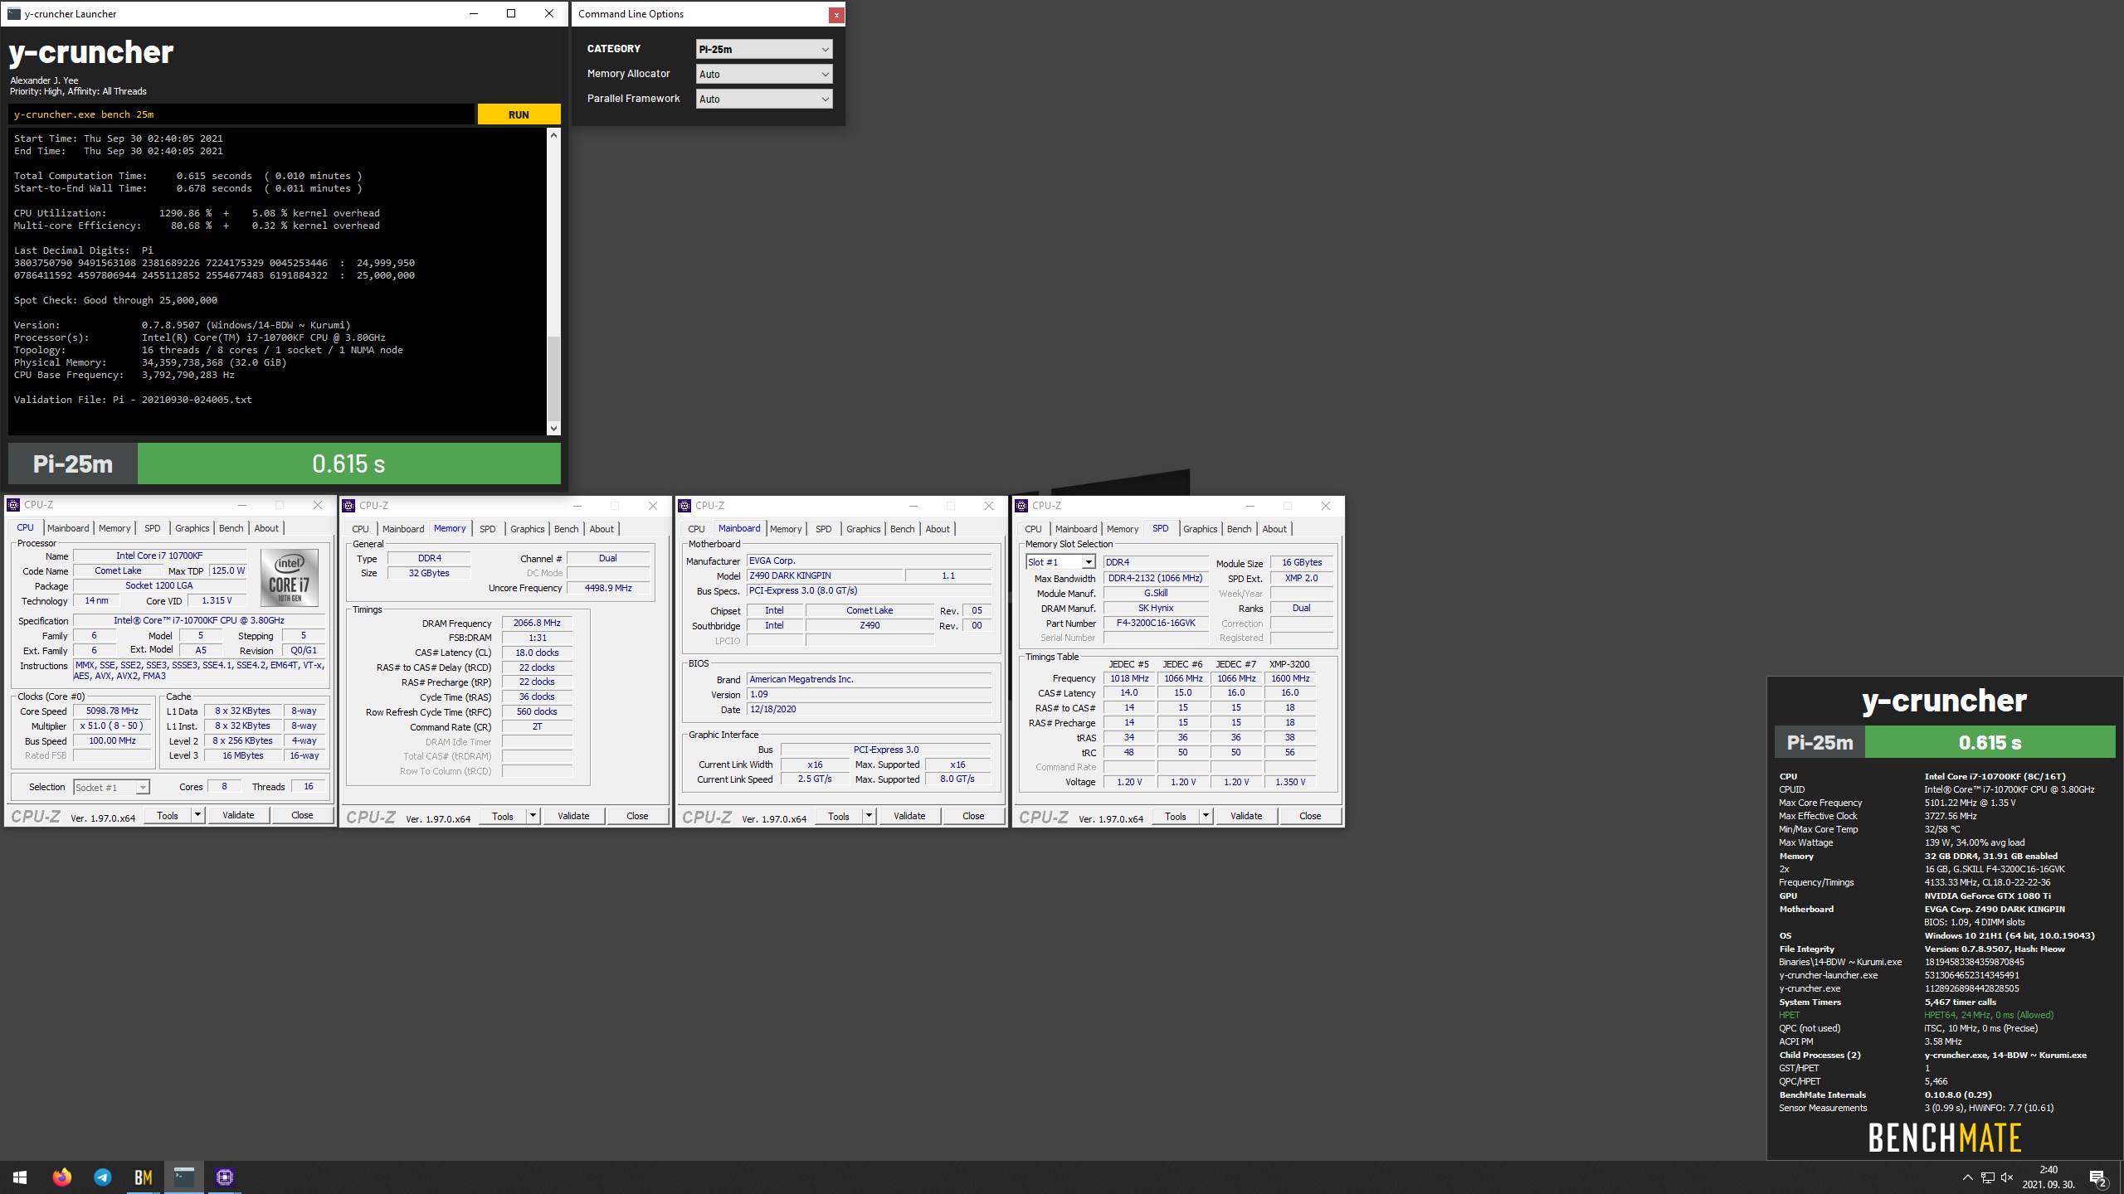The height and width of the screenshot is (1194, 2124).
Task: Click console output scrollbar thumb
Action: coord(553,377)
